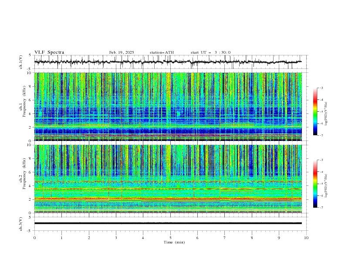Screen dimensions: 345x267
Task: Click the "ch.3(V)" axis label
Action: click(x=21, y=224)
